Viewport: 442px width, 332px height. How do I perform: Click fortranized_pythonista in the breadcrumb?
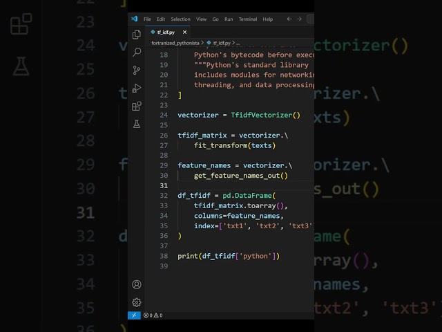click(175, 43)
